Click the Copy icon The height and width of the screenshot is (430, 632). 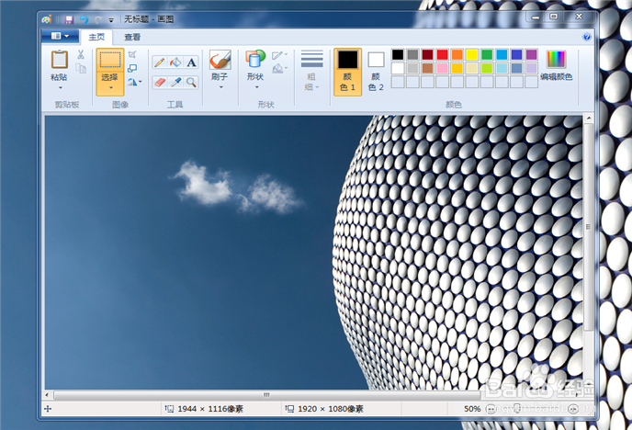(x=81, y=69)
